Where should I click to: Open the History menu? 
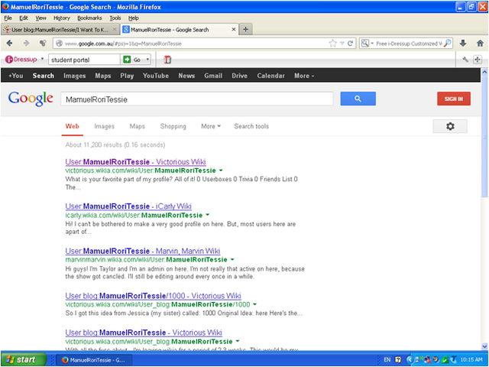click(x=61, y=18)
